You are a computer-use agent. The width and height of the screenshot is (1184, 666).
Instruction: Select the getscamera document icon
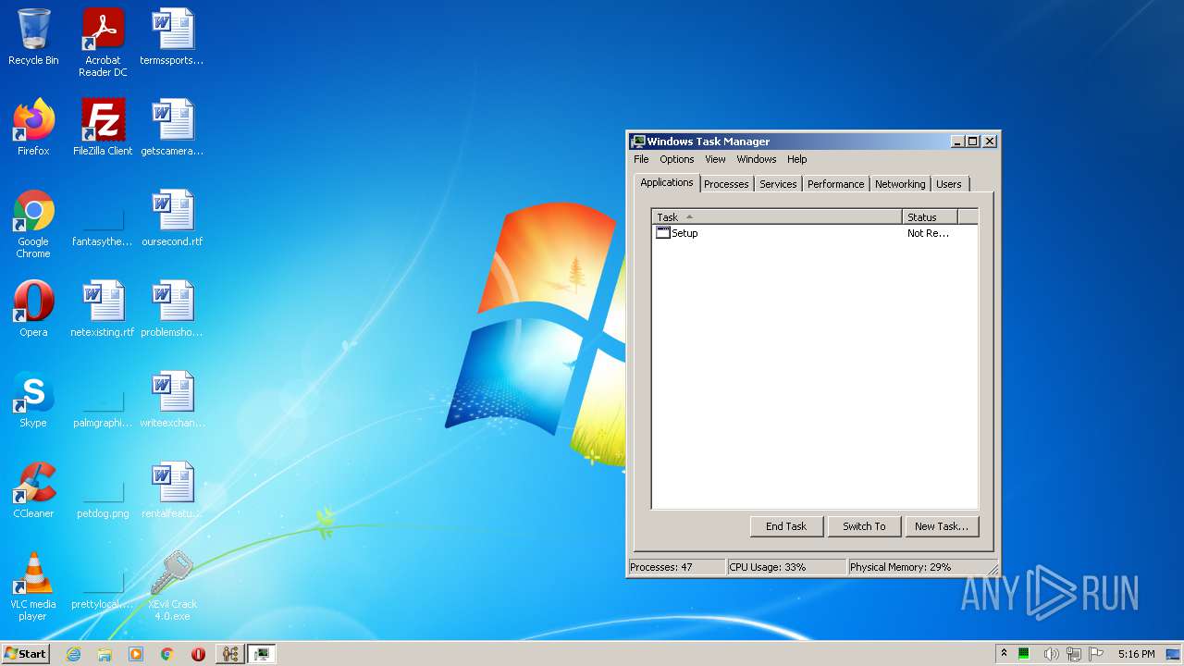tap(172, 128)
